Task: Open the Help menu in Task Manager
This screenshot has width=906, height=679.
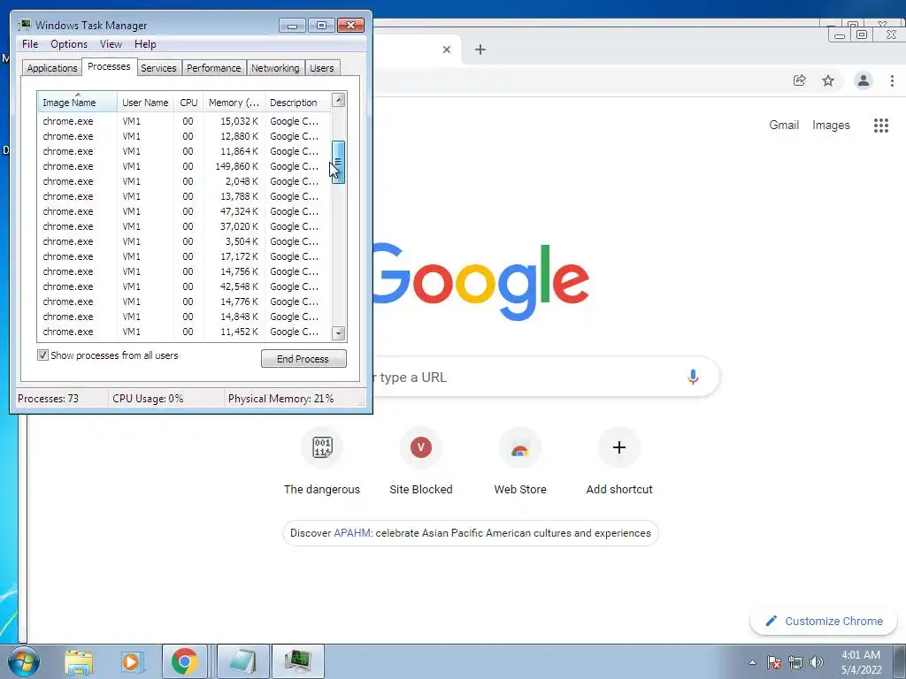Action: [145, 44]
